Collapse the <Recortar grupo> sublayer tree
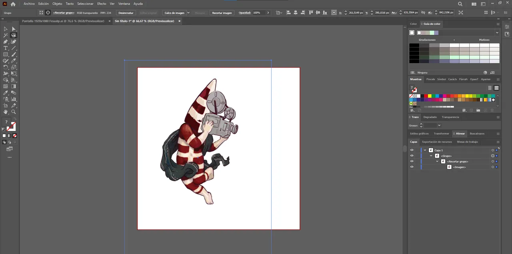512x254 pixels. (x=437, y=161)
